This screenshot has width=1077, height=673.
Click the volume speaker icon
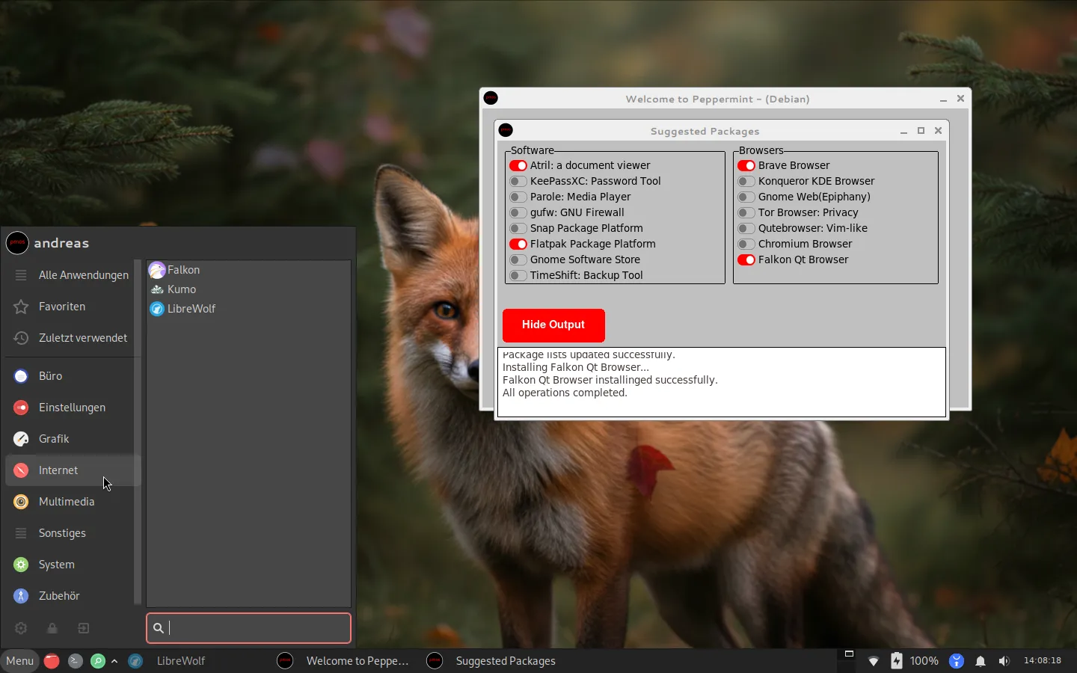pyautogui.click(x=1004, y=661)
